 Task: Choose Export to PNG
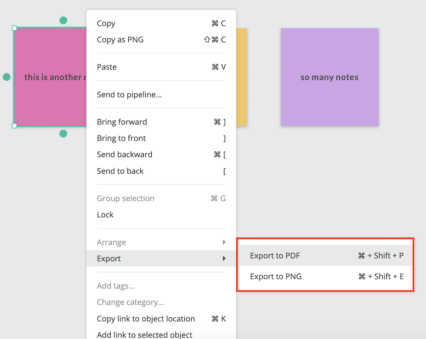point(326,276)
